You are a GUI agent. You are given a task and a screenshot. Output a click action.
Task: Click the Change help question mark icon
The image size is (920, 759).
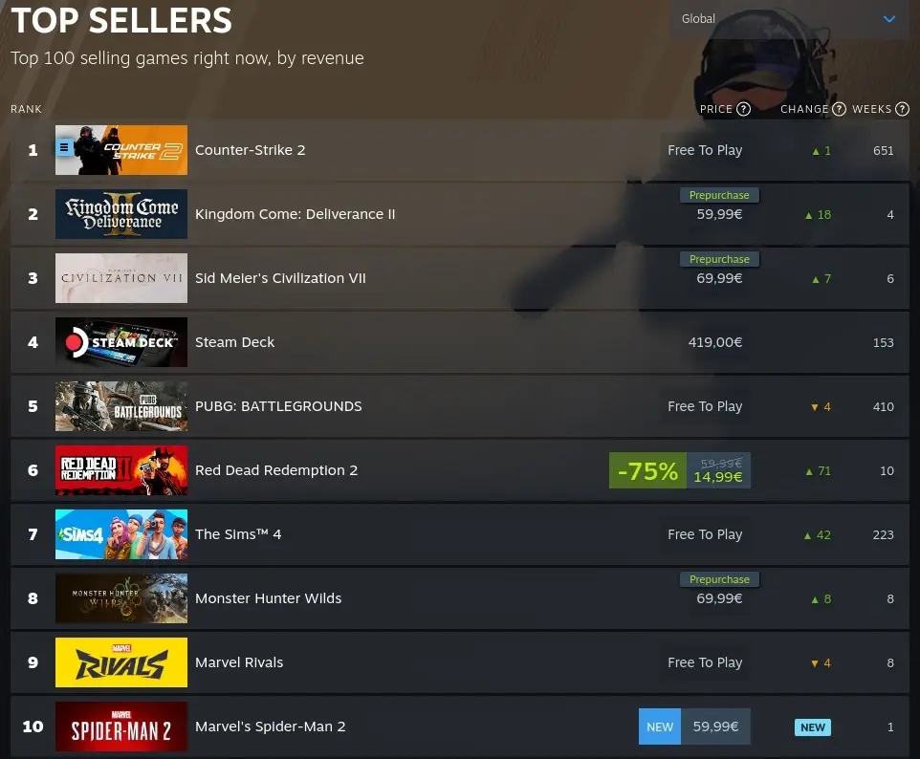pyautogui.click(x=839, y=109)
